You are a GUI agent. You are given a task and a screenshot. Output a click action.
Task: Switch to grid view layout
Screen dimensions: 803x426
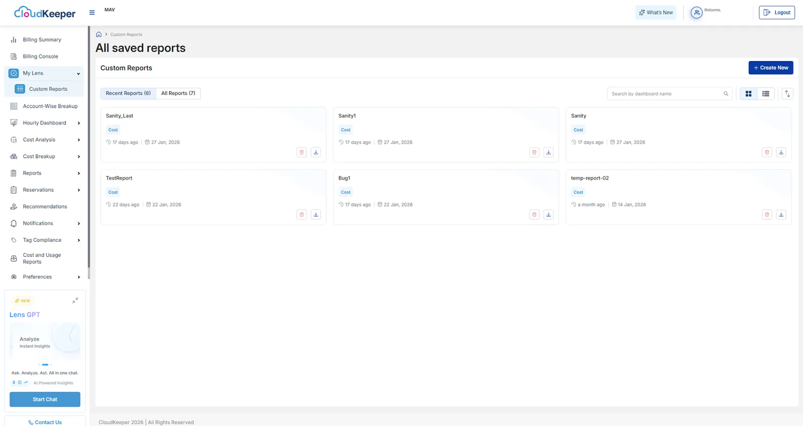748,94
